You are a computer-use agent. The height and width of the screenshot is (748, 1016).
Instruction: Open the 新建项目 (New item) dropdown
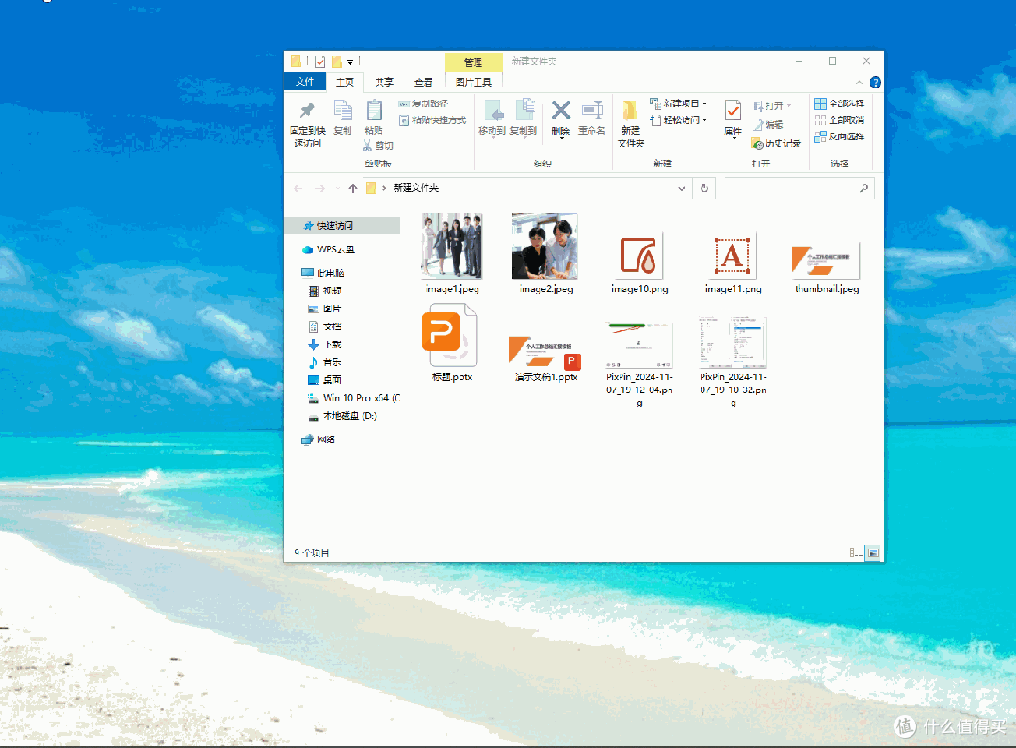(x=678, y=103)
